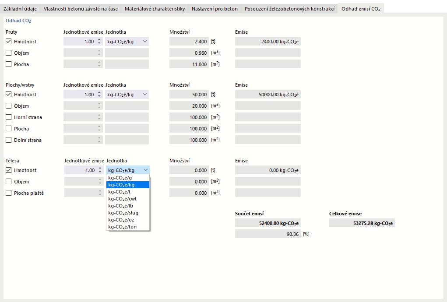Screen dimensions: 447x302
Task: Choose kg-CO₂e/cwt from the unit list
Action: pyautogui.click(x=128, y=199)
